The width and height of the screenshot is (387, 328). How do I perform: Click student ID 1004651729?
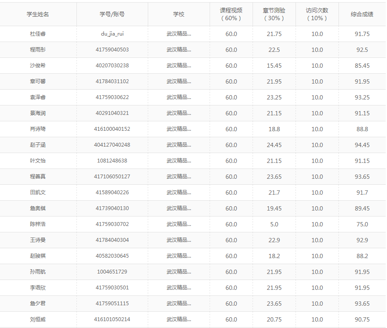(112, 271)
